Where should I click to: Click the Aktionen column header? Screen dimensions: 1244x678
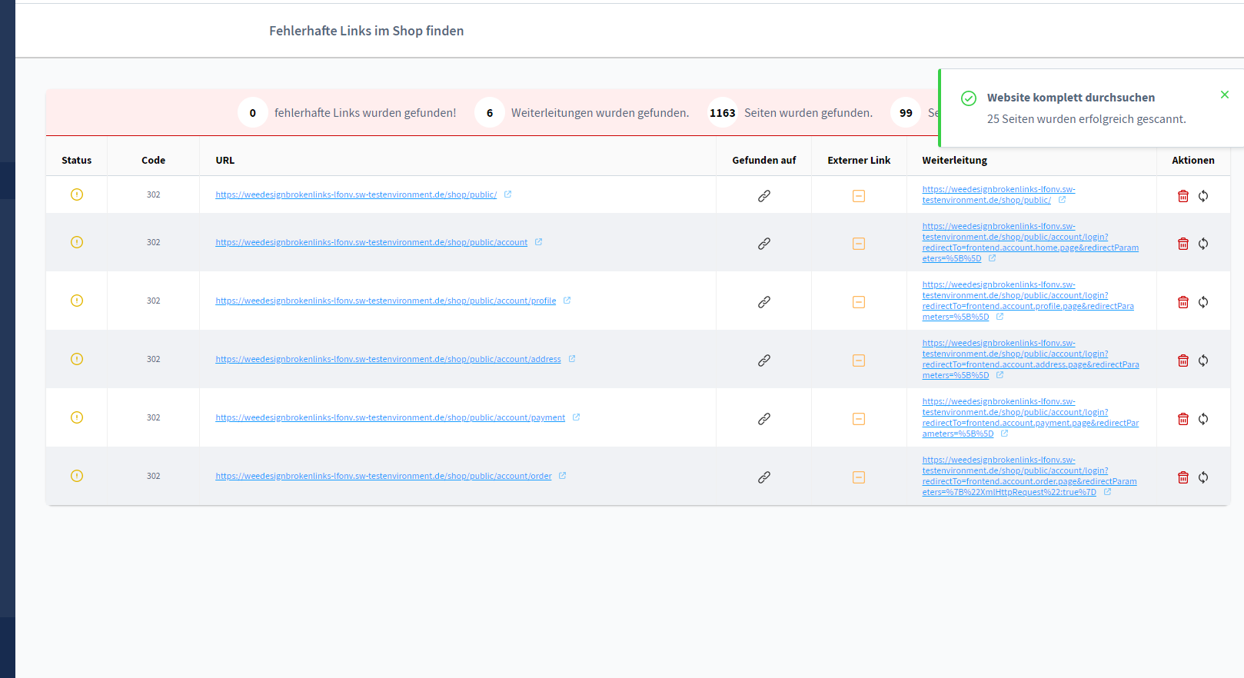click(1193, 161)
